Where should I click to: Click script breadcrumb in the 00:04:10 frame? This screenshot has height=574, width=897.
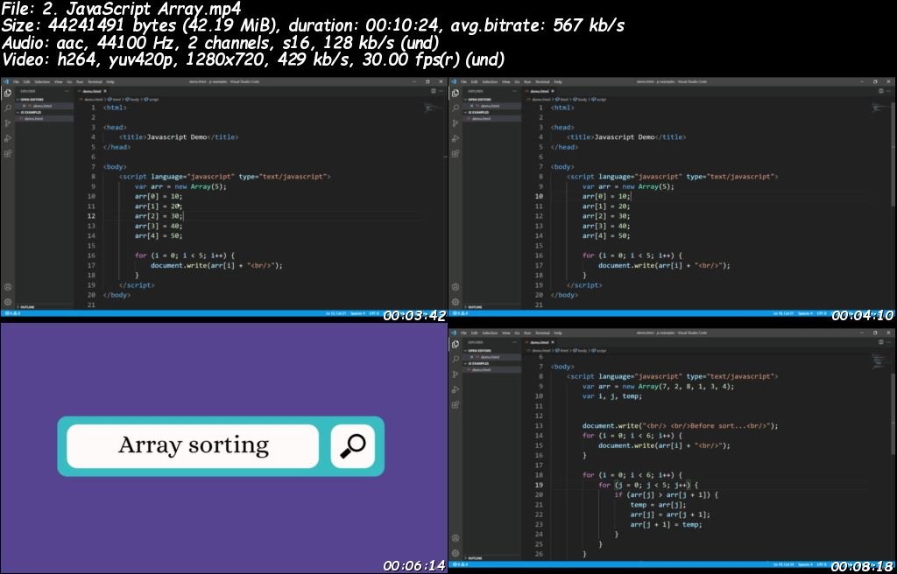click(599, 99)
